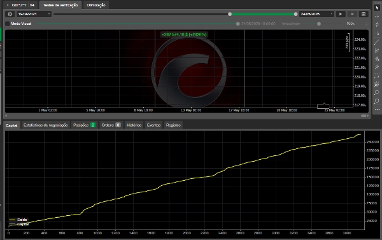Screen dimensions: 382x240
Task: Select the equidistant channel tool
Action: (377, 59)
